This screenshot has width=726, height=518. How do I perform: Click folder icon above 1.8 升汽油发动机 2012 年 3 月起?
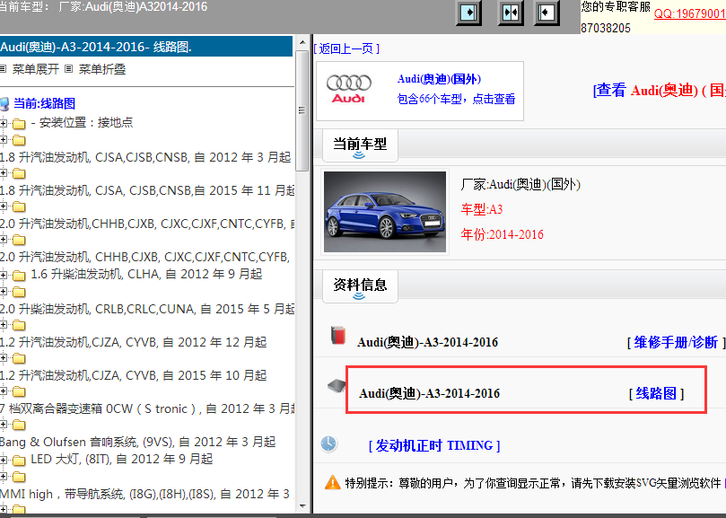pyautogui.click(x=19, y=140)
